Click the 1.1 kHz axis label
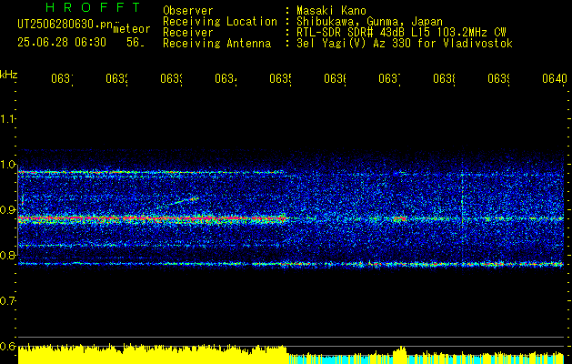Image resolution: width=572 pixels, height=364 pixels. tap(7, 118)
